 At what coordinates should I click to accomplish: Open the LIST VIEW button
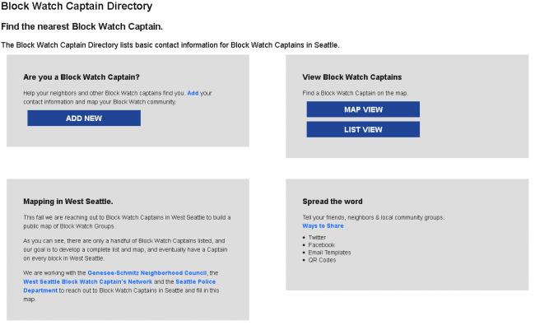pos(363,130)
